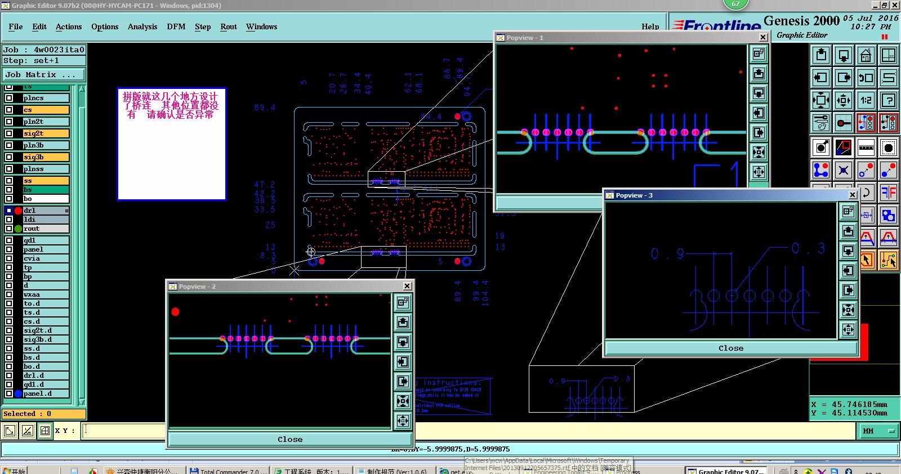
Task: Open the Actions menu
Action: (69, 26)
